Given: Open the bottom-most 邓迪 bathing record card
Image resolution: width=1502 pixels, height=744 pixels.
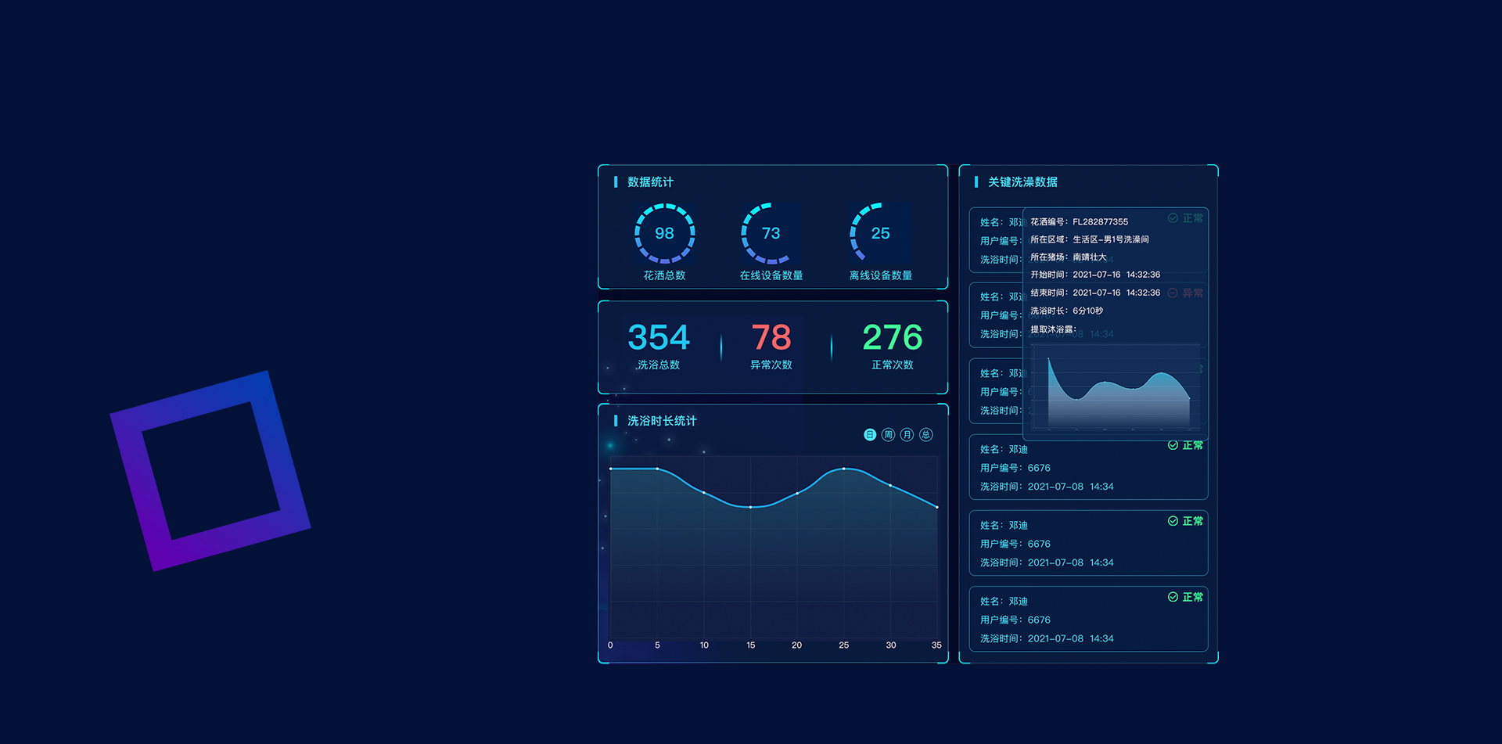Looking at the screenshot, I should click(1087, 620).
